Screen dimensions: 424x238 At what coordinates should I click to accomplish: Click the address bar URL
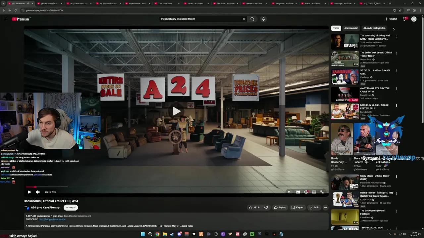[44, 10]
